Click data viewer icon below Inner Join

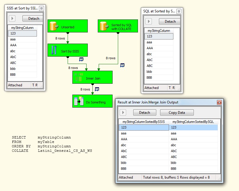97,89
